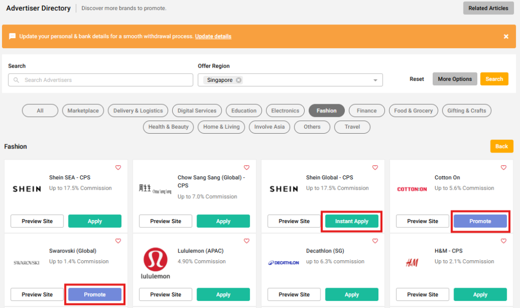Viewport: 520px width, 308px height.
Task: Toggle heart on Swarovski (Global) card
Action: pyautogui.click(x=118, y=241)
